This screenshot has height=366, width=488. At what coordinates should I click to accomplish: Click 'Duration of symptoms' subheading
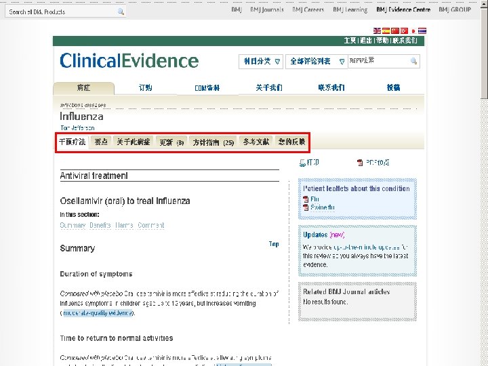pos(96,274)
